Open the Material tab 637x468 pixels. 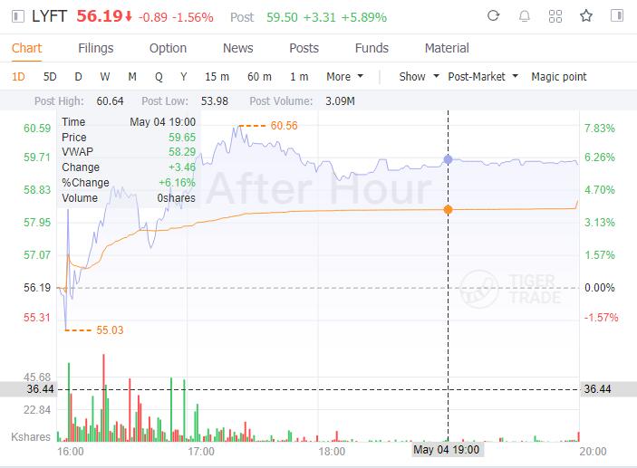click(x=447, y=48)
